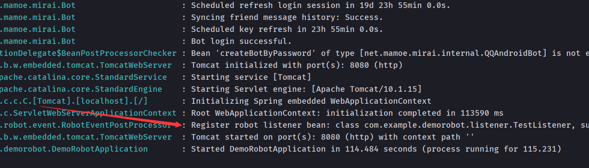Viewport: 589px width, 168px height.
Task: Click the ServletWebServerApplicationContext logger name
Action: (x=88, y=113)
